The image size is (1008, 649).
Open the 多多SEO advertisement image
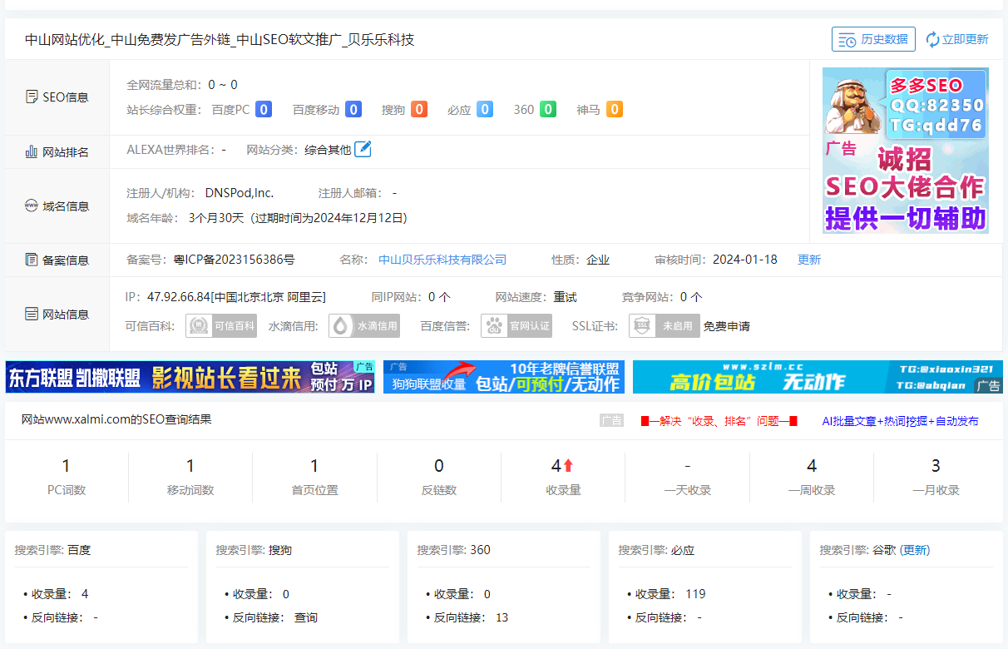[x=905, y=150]
